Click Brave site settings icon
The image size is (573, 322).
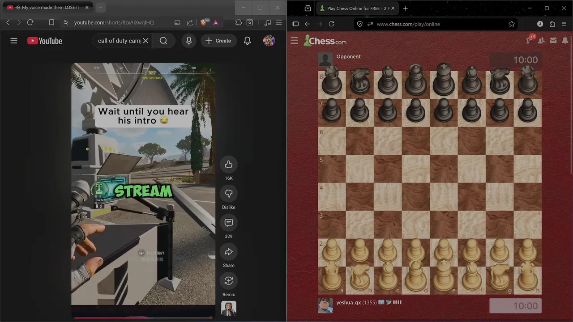[x=66, y=22]
